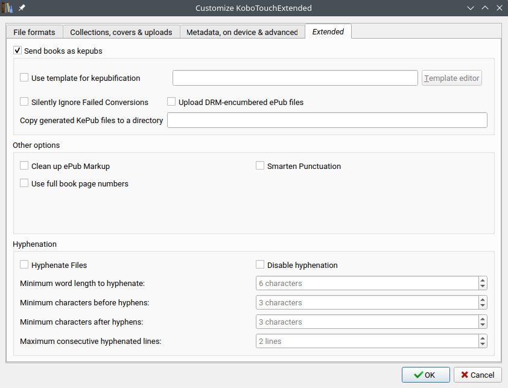Screen dimensions: 508x388
Task: Switch to the File formats tab
Action: pyautogui.click(x=34, y=32)
